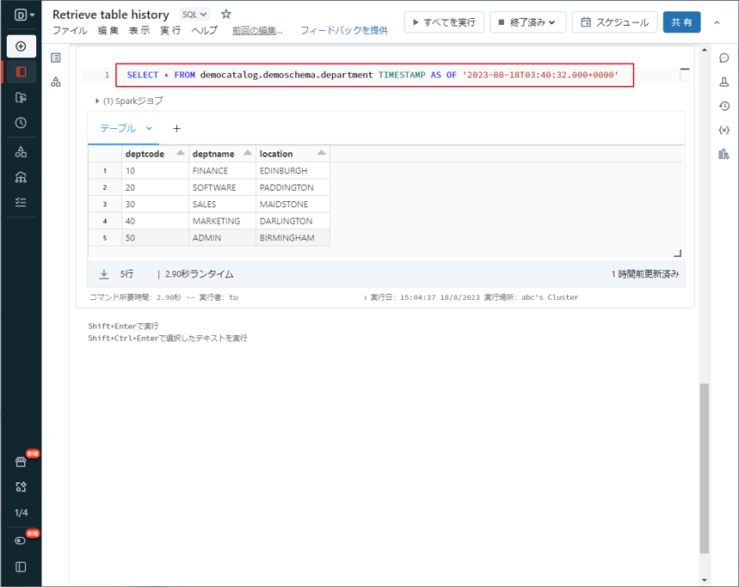Open the Repos folder icon in sidebar
This screenshot has height=587, width=739.
pyautogui.click(x=21, y=98)
